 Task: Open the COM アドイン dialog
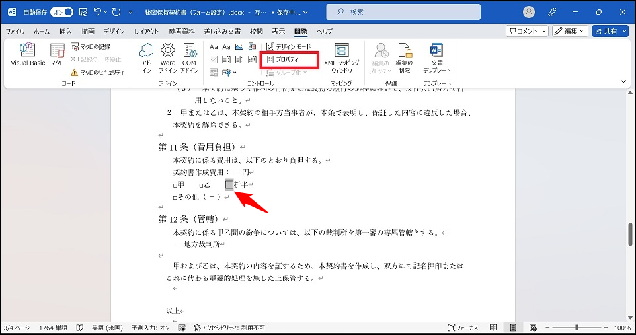click(190, 57)
